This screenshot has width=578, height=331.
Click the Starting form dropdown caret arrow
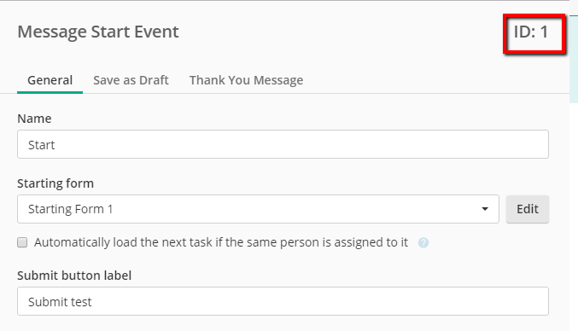[485, 209]
